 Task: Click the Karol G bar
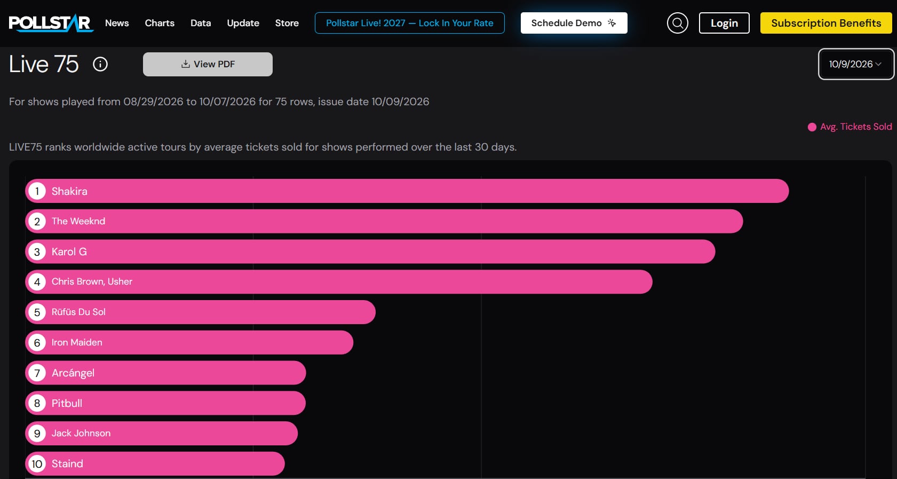tap(370, 252)
